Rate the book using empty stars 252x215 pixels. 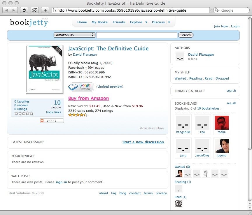(x=24, y=113)
